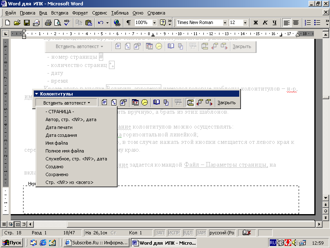Center the text alignment
Viewport: 330px width, 248px height.
click(x=296, y=22)
